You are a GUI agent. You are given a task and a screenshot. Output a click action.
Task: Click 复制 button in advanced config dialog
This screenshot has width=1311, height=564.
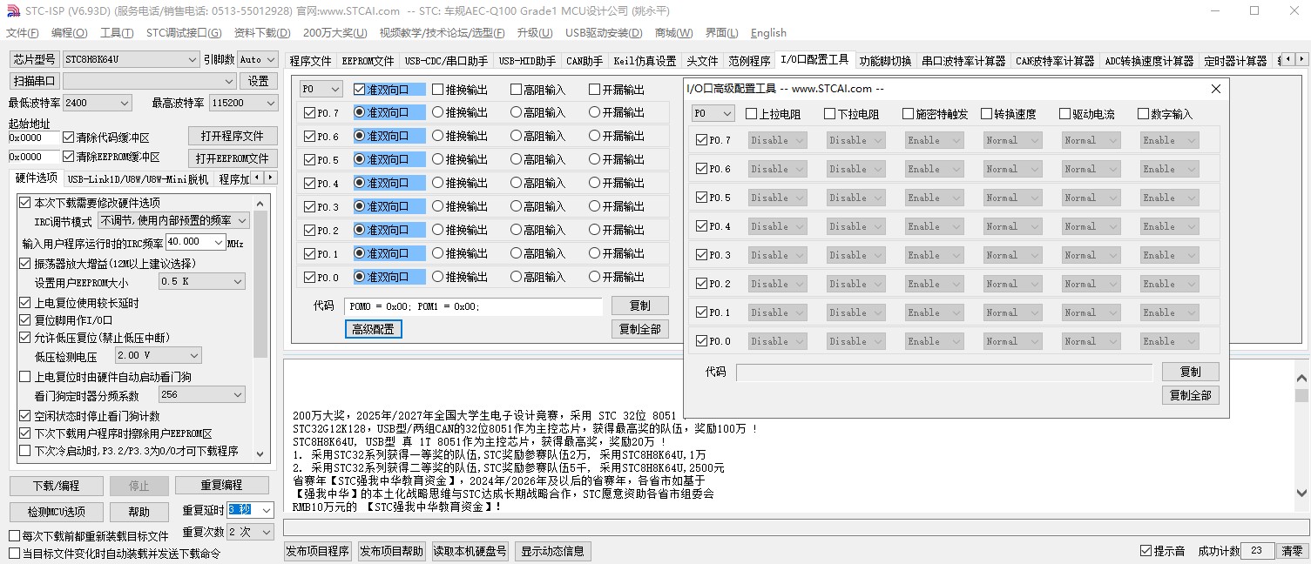1190,372
